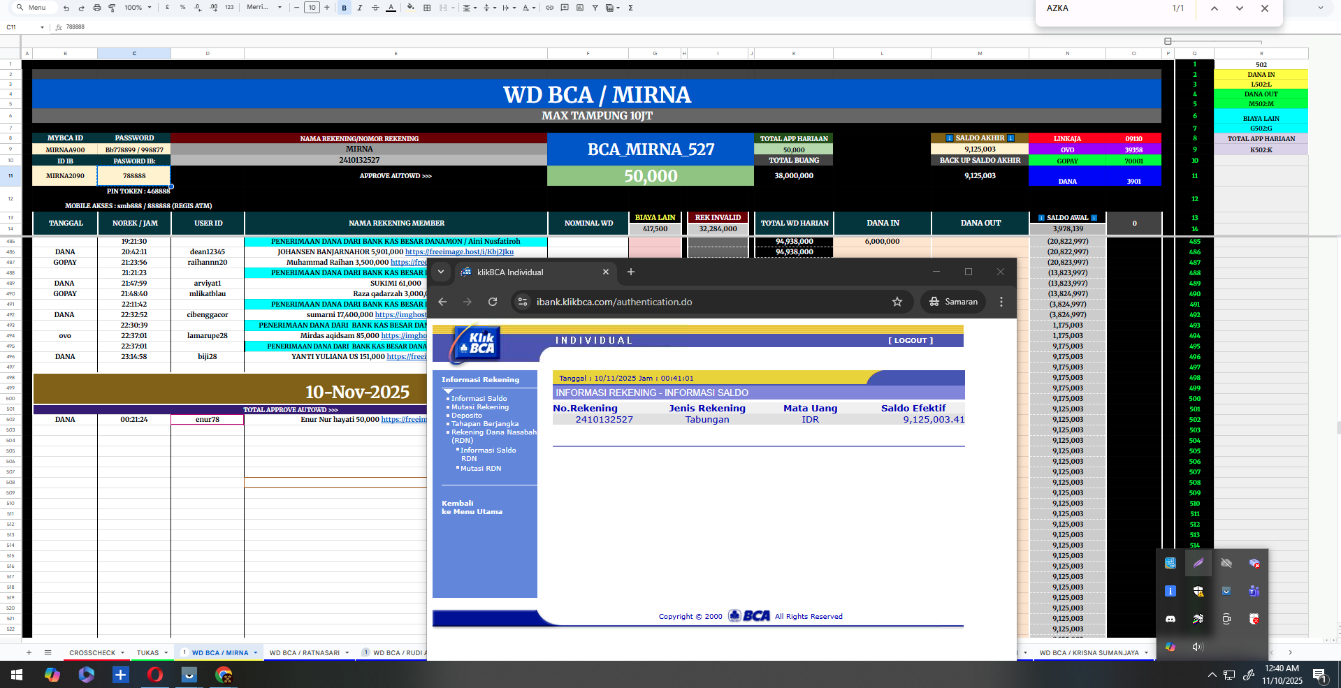Open more number formats (123)
The image size is (1341, 688).
point(229,8)
